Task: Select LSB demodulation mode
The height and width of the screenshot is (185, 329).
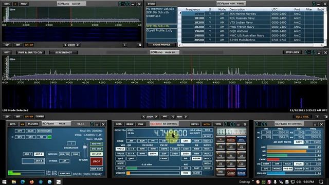Action: [186, 141]
